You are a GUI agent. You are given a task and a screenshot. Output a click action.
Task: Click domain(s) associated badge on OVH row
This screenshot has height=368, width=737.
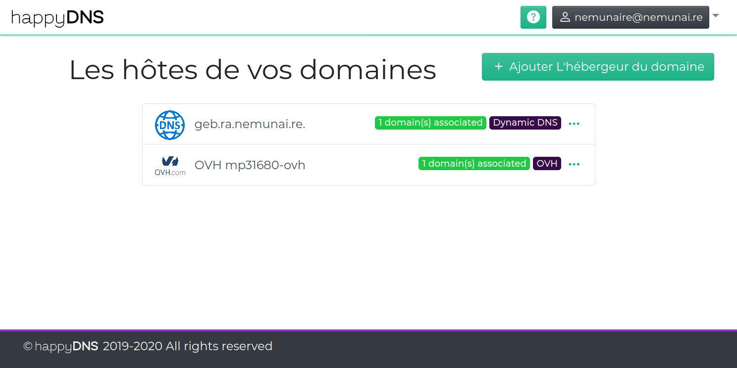click(x=474, y=164)
